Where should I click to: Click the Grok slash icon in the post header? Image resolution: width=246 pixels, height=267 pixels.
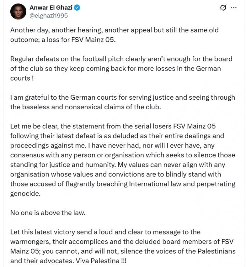point(223,8)
